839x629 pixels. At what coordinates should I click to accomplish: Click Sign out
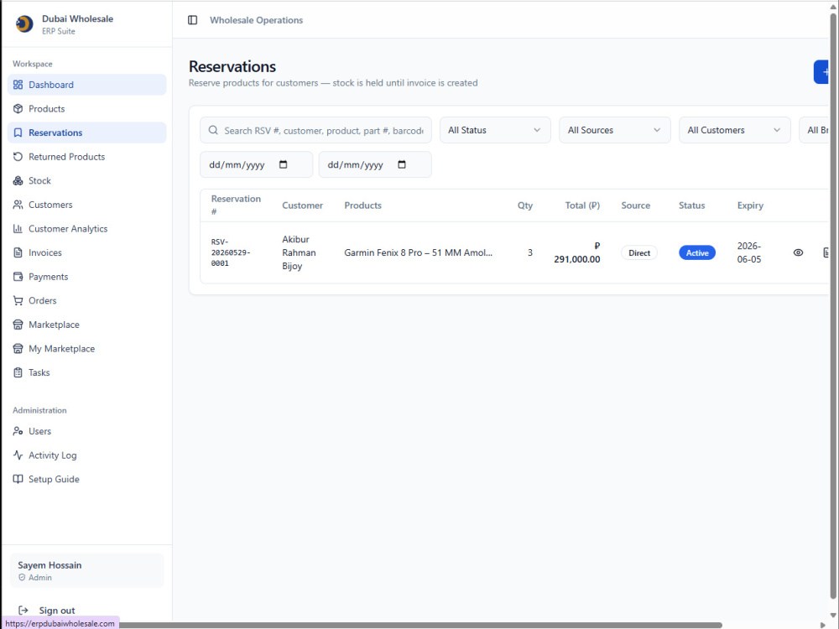pos(57,611)
